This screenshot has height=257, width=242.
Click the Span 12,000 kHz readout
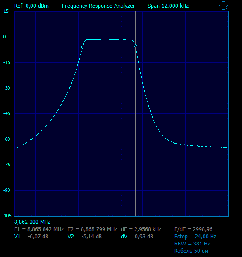(x=168, y=6)
